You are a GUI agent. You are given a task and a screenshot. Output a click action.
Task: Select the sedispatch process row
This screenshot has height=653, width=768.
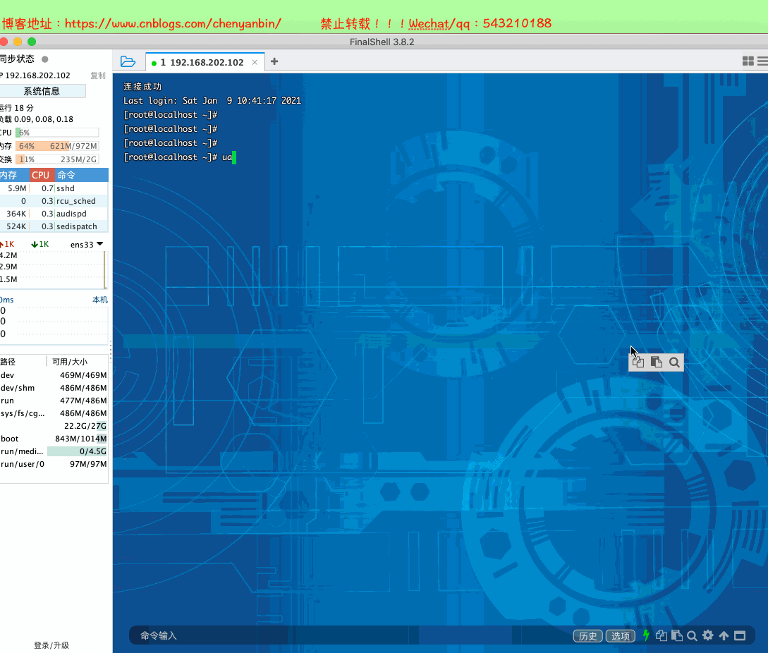54,226
